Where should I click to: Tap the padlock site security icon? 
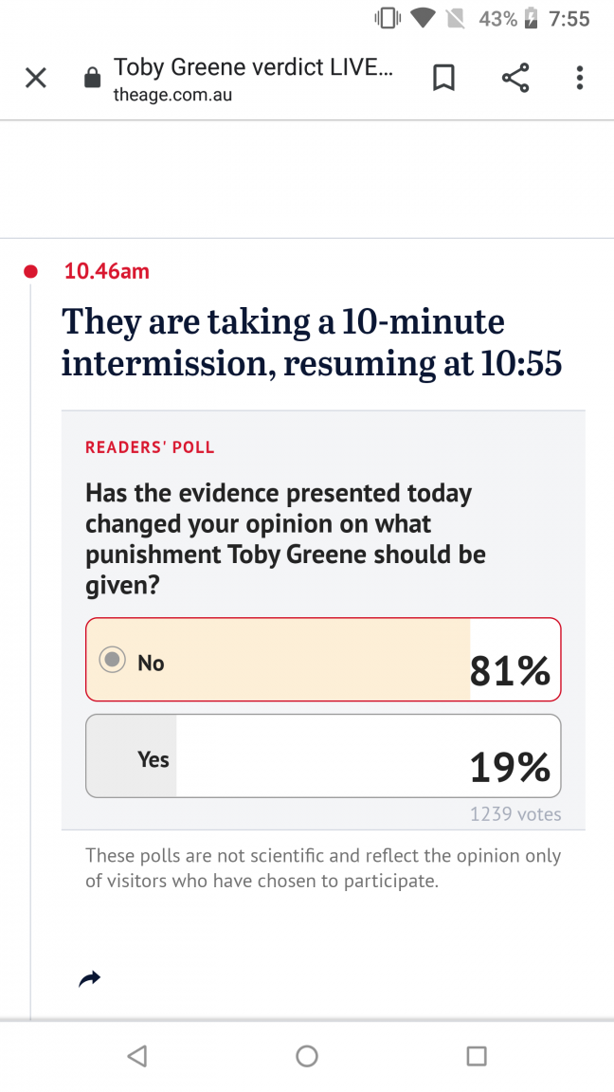92,78
